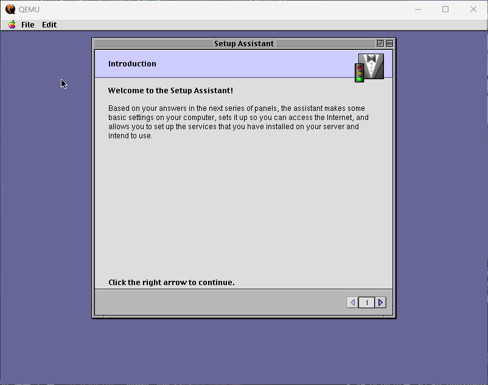The height and width of the screenshot is (385, 488).
Task: Click the Introduction panel heading
Action: [132, 64]
